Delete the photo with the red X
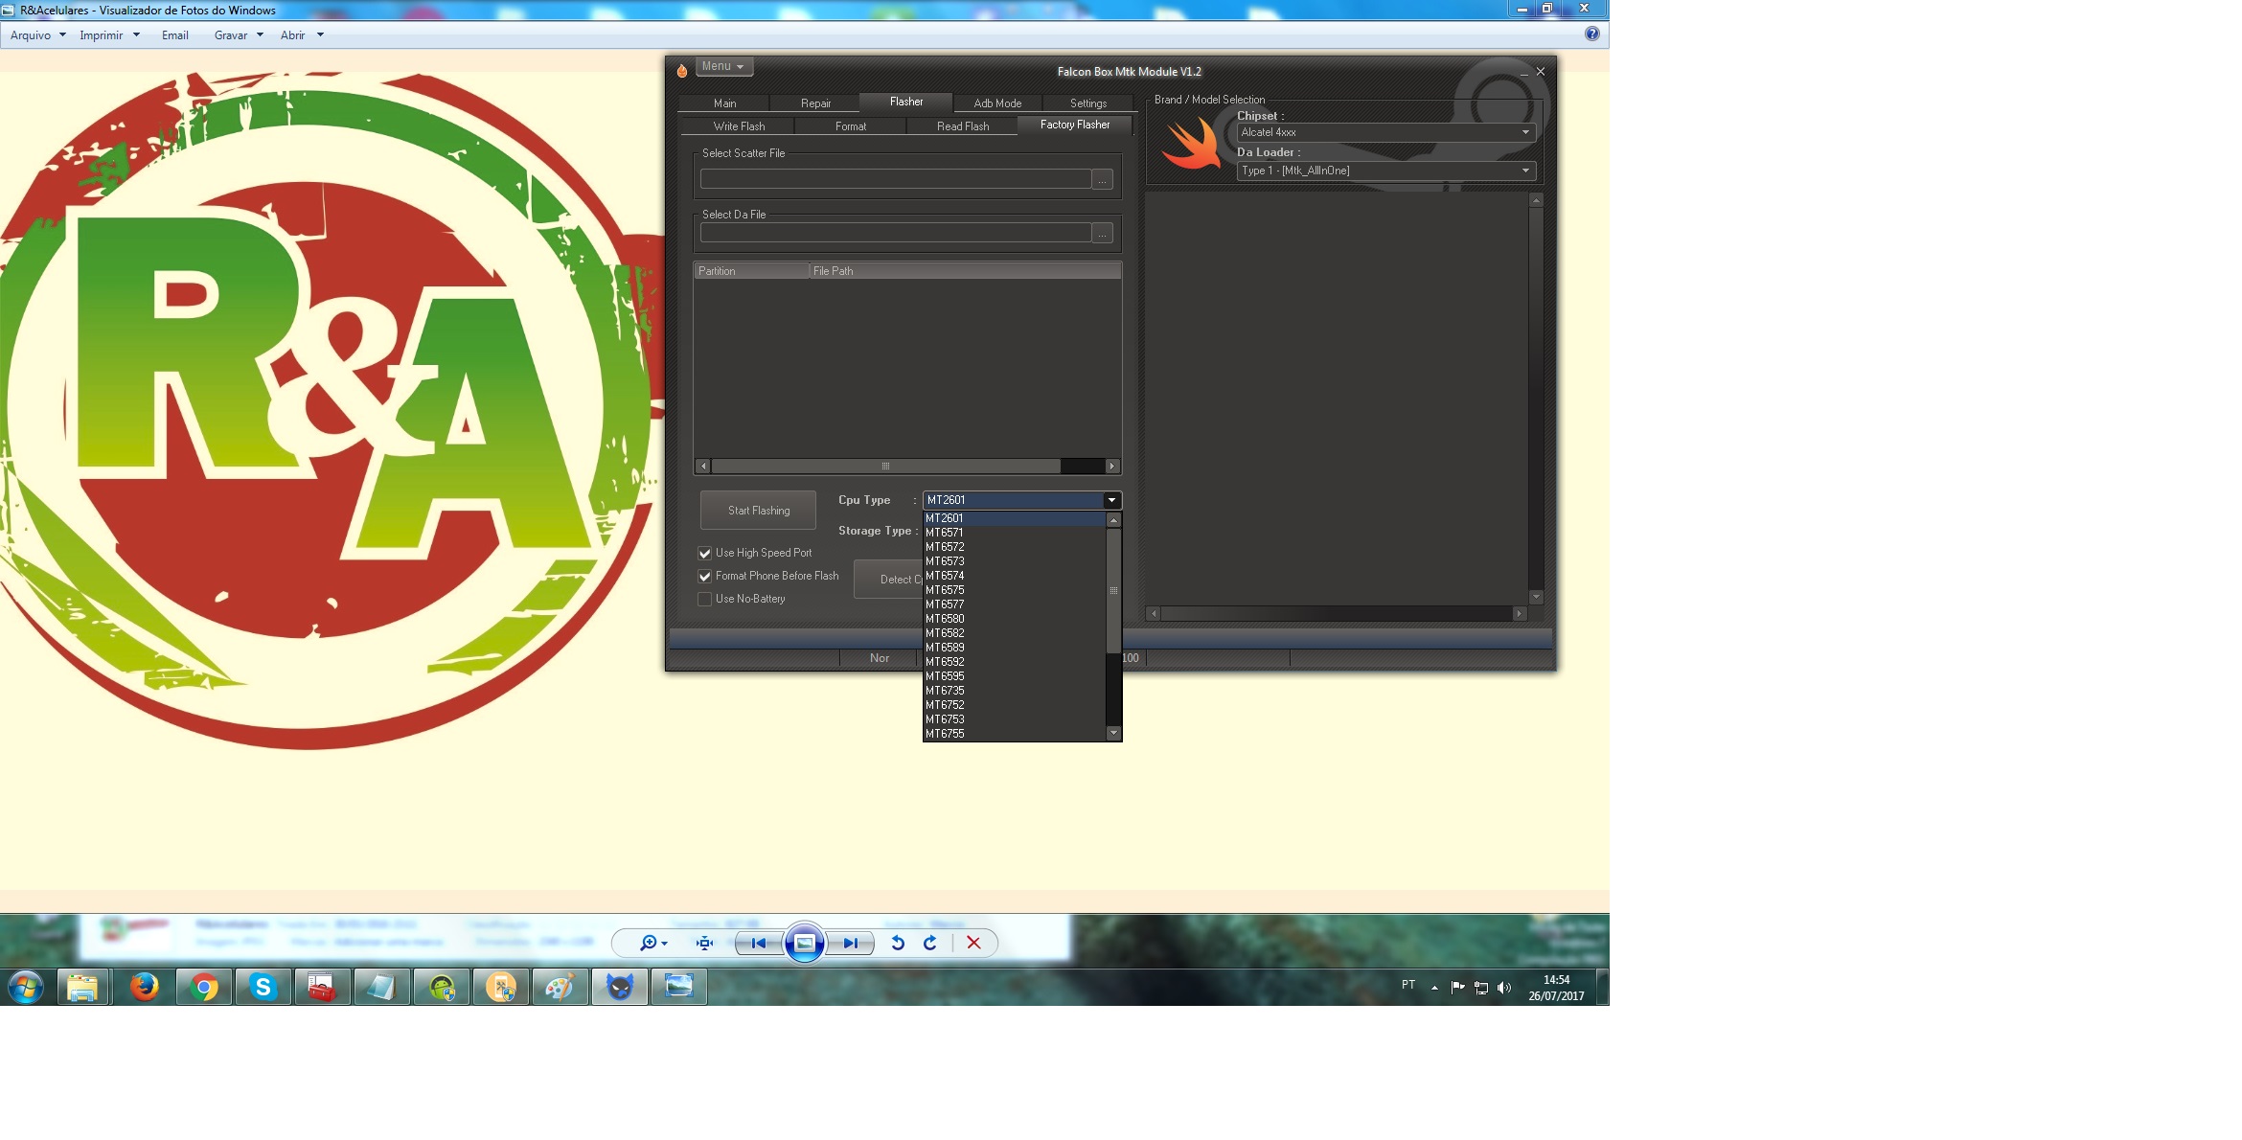The image size is (2242, 1140). click(973, 943)
